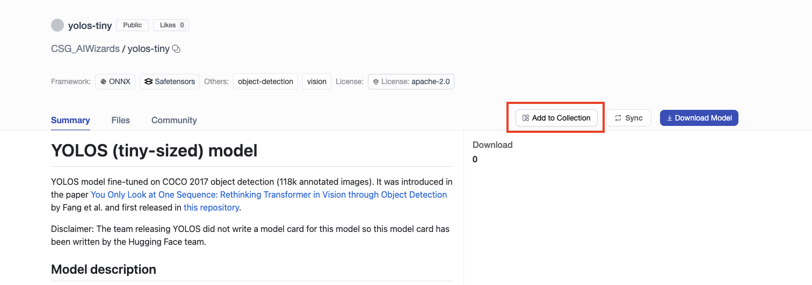Click the Add to Collection button
The image size is (812, 285).
pos(556,118)
